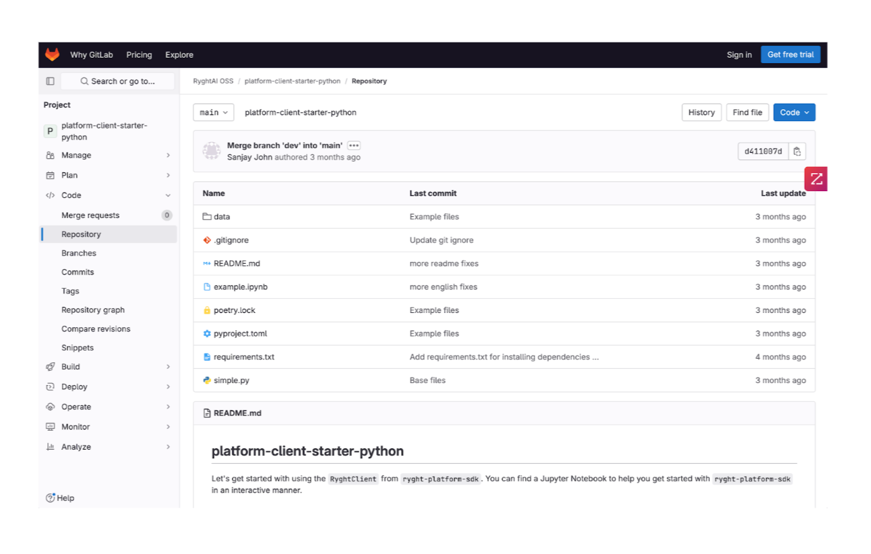The height and width of the screenshot is (554, 871).
Task: Open the blue Code dropdown
Action: (793, 112)
